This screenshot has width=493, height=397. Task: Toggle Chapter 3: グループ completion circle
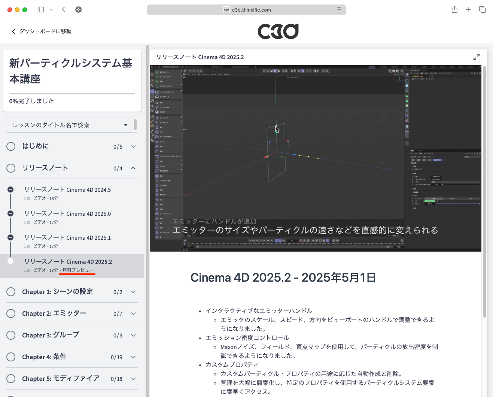11,335
